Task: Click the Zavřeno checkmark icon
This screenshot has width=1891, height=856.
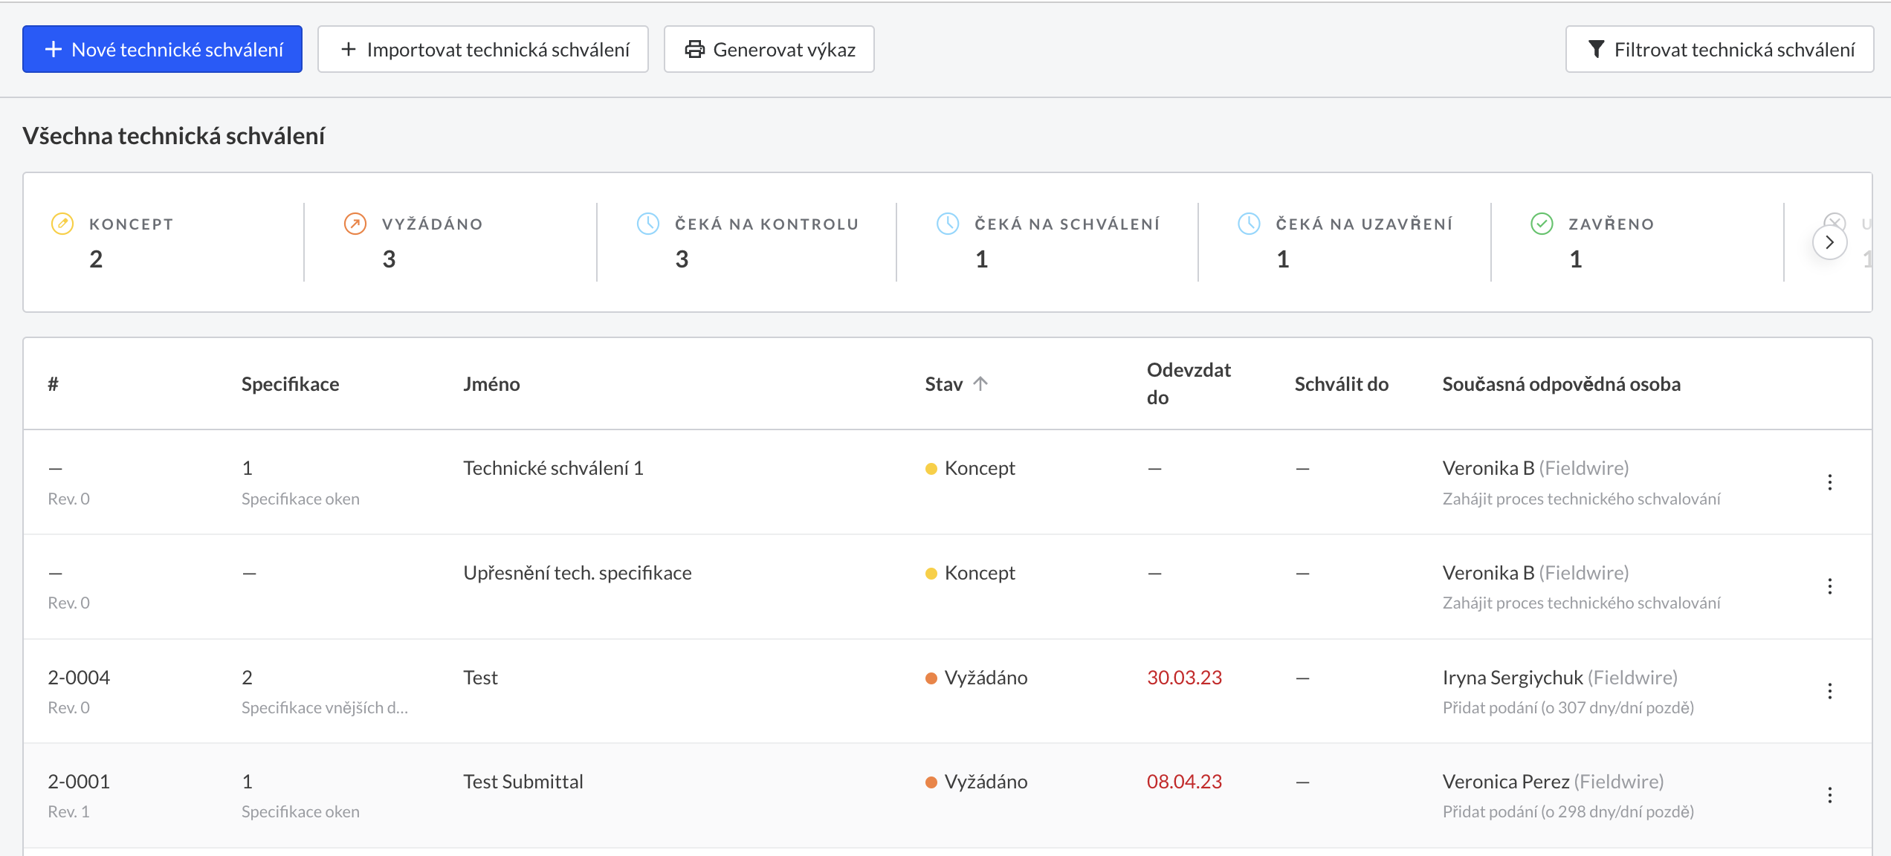Action: click(x=1542, y=224)
